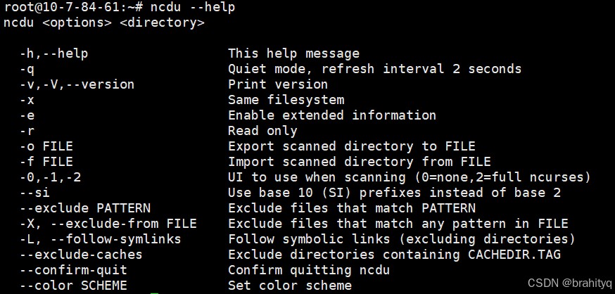Click the '-v,-V,--version' option
This screenshot has height=294, width=615.
tap(77, 84)
